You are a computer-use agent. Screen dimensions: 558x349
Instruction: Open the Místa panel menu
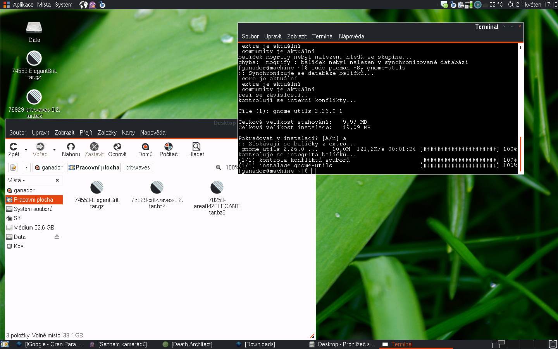[44, 5]
